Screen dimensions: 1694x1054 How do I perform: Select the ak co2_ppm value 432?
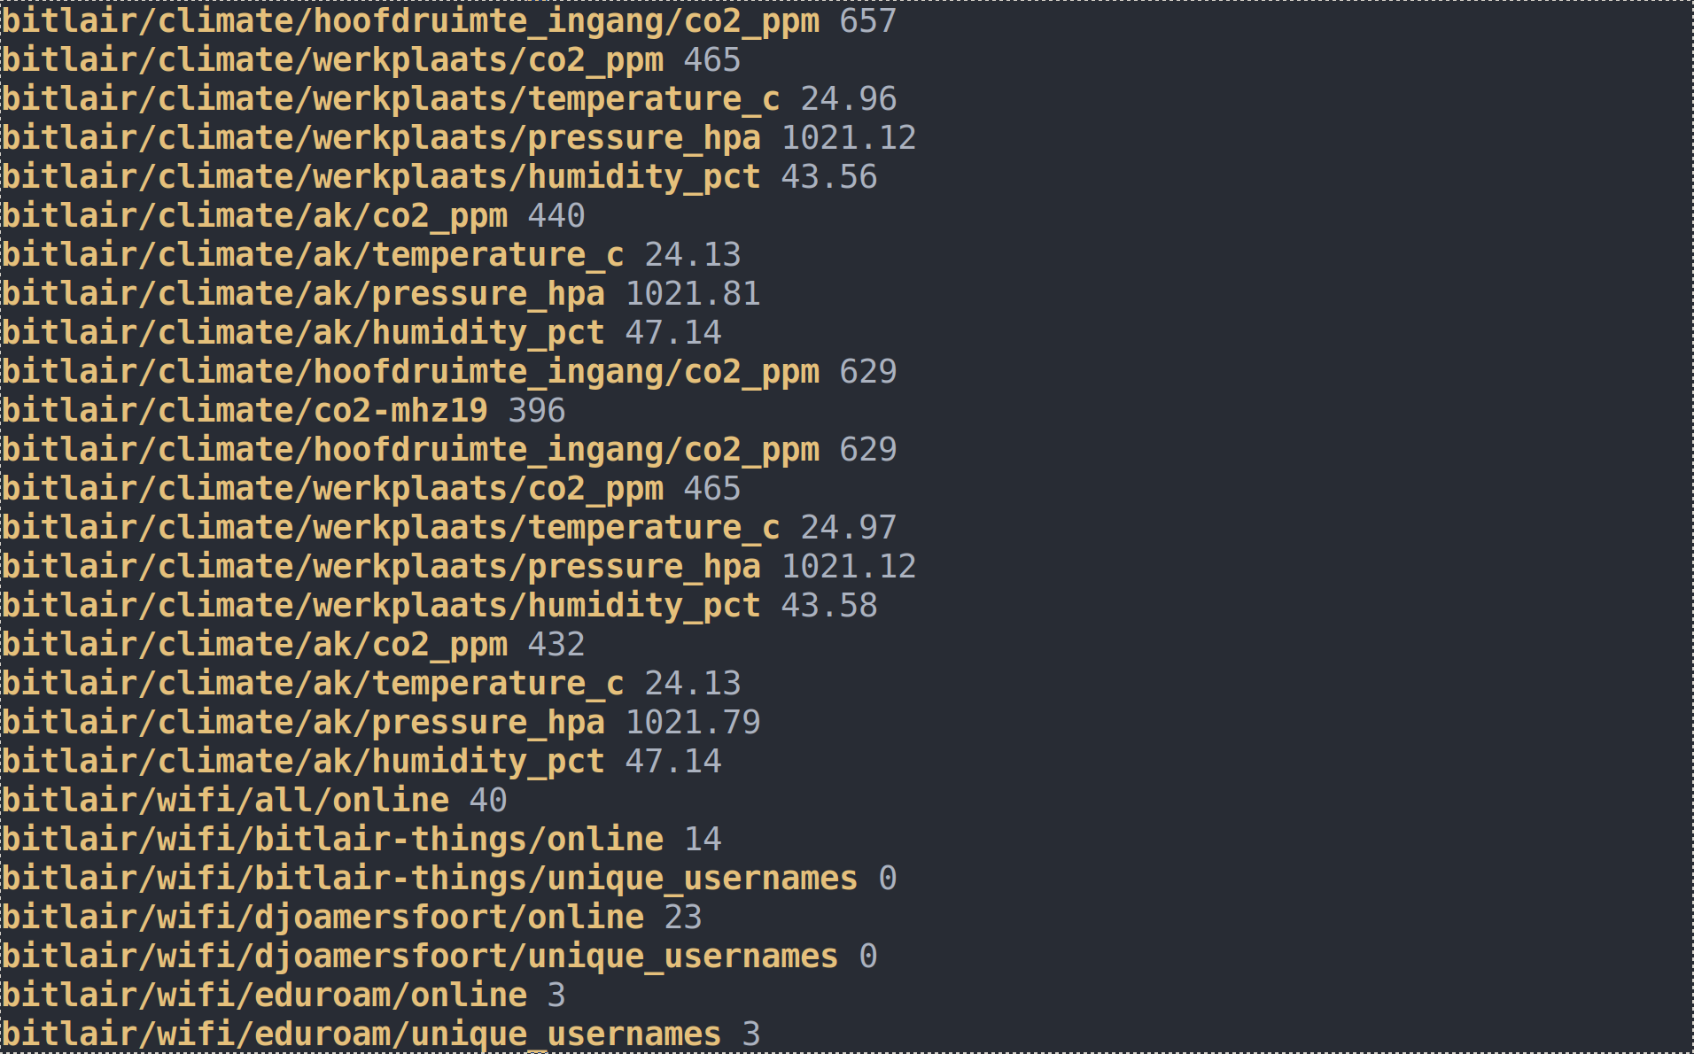(556, 645)
